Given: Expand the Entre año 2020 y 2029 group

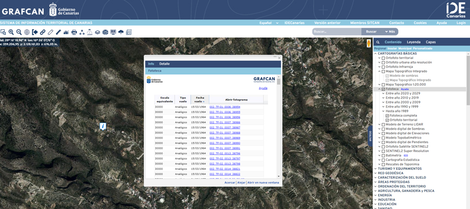Looking at the screenshot, I should click(383, 93).
